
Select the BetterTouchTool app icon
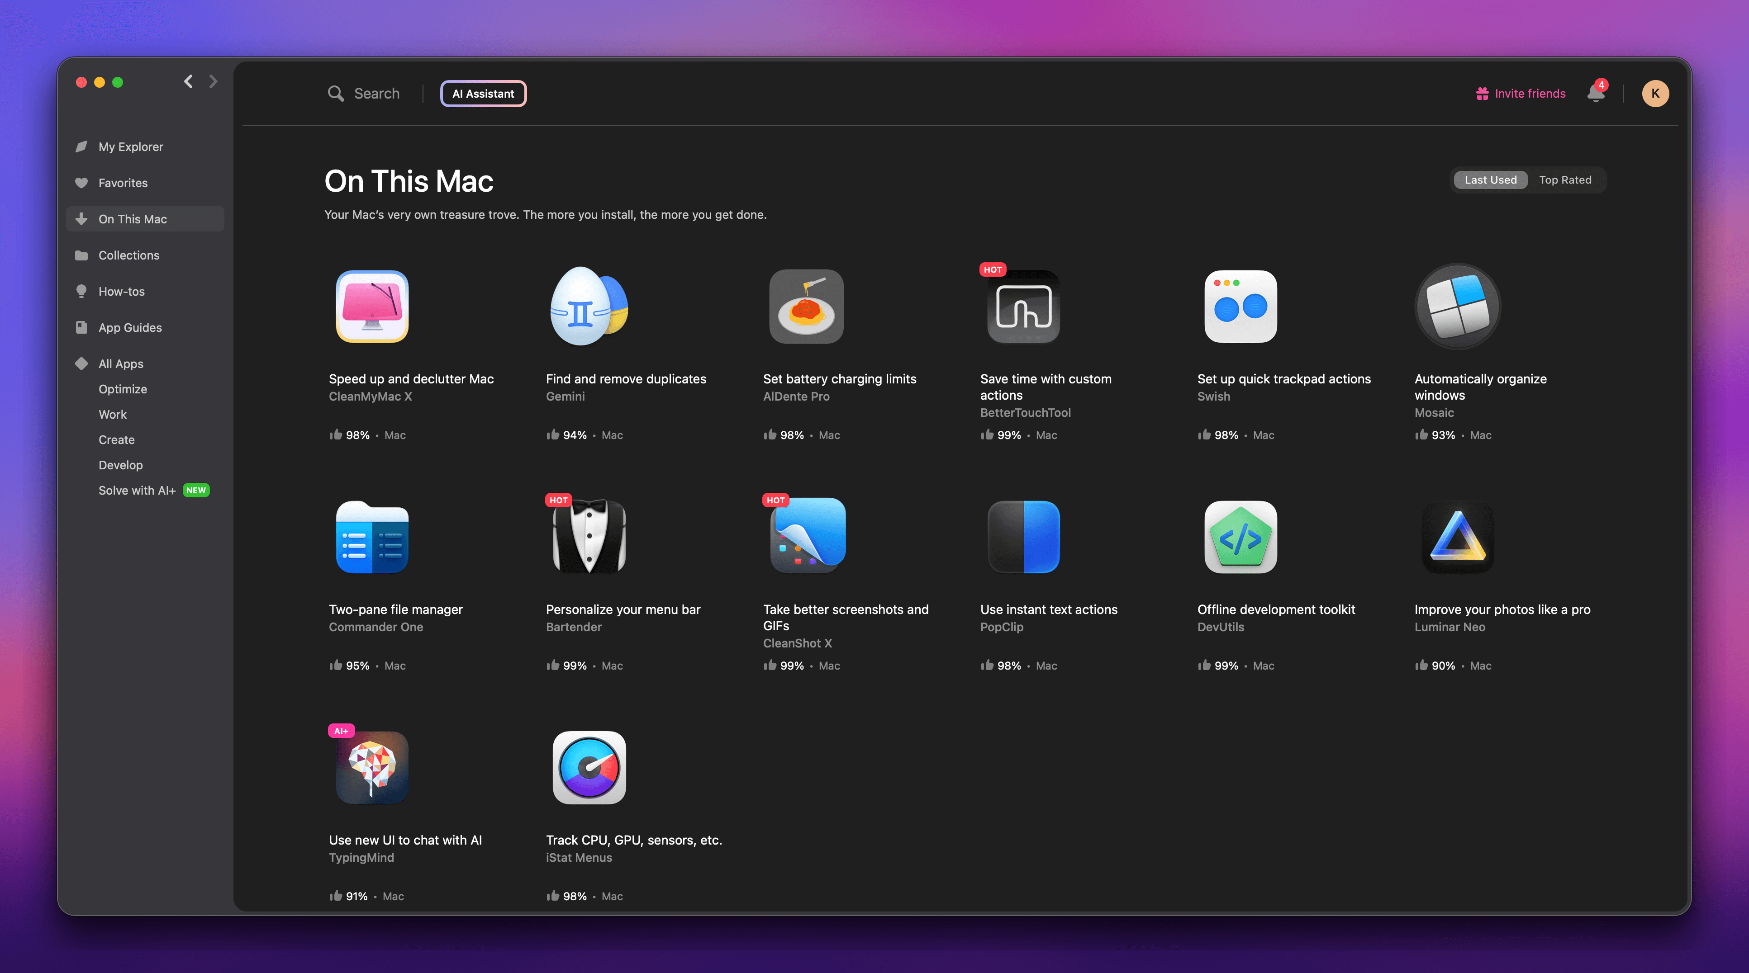pos(1023,307)
